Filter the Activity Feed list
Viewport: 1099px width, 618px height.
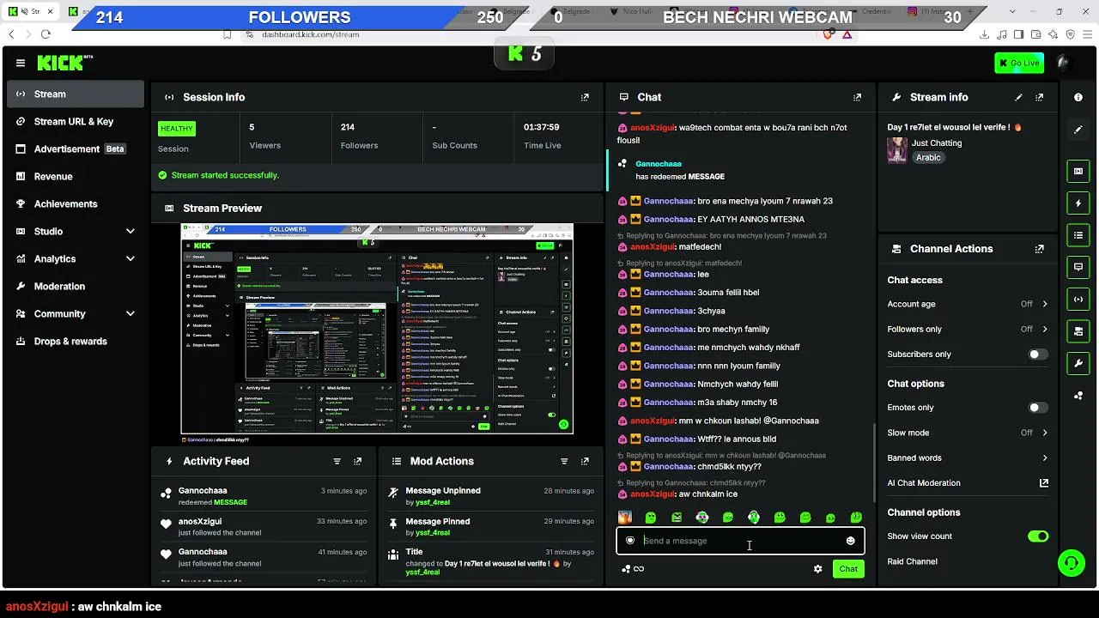[x=337, y=462]
